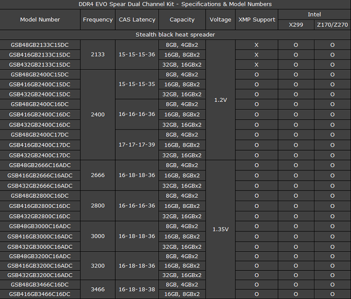Image resolution: width=351 pixels, height=299 pixels.
Task: Click the CAS latency '16-18-18-38'
Action: (137, 289)
